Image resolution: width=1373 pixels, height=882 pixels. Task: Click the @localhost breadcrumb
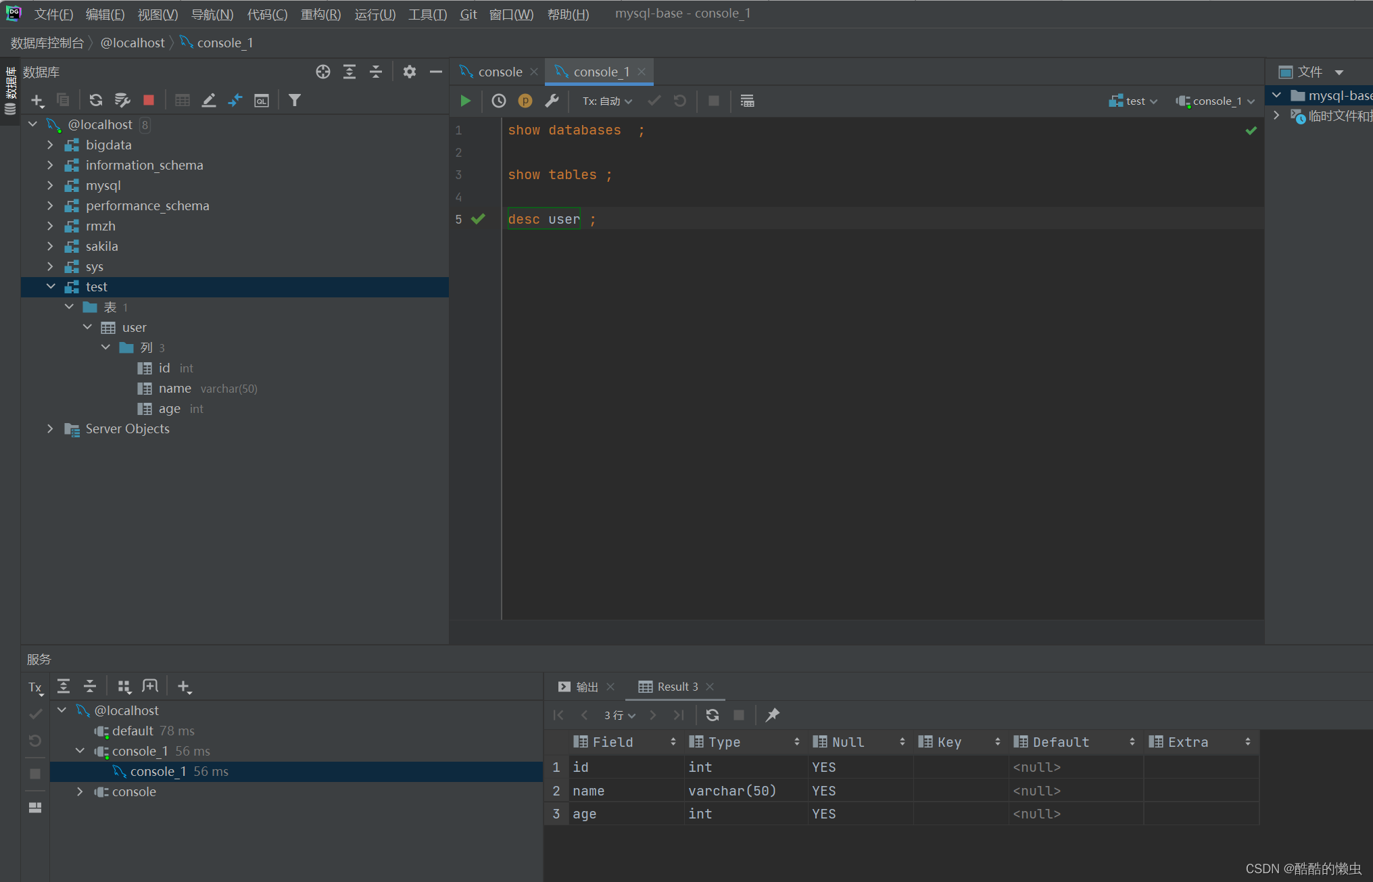(x=132, y=43)
